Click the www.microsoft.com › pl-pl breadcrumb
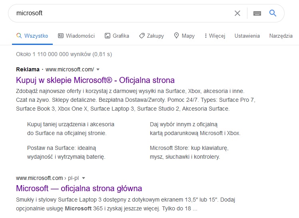 point(47,178)
